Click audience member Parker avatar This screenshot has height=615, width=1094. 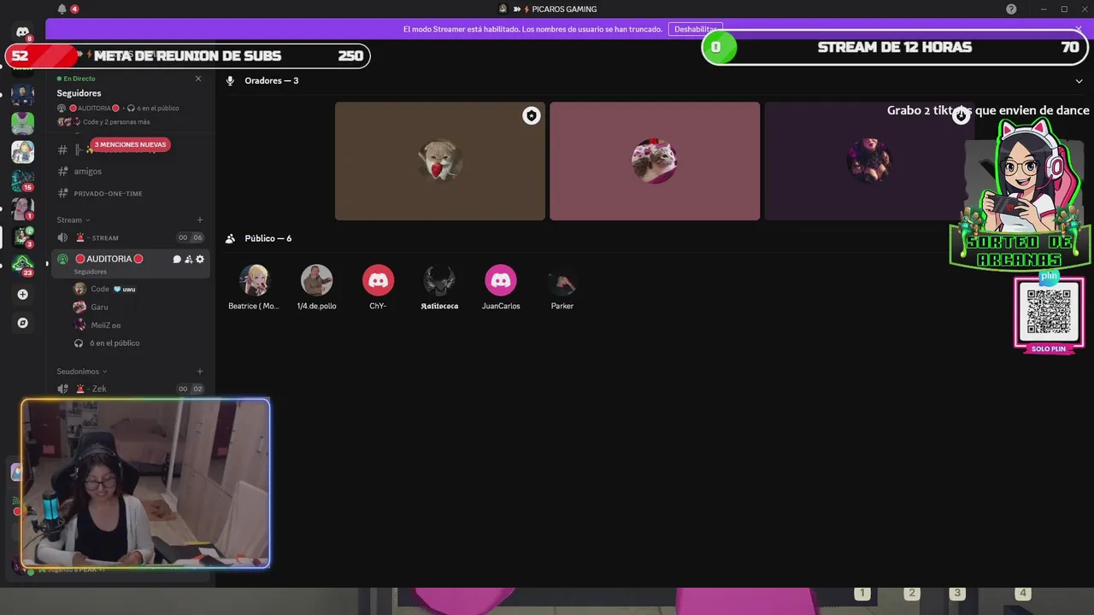click(562, 280)
